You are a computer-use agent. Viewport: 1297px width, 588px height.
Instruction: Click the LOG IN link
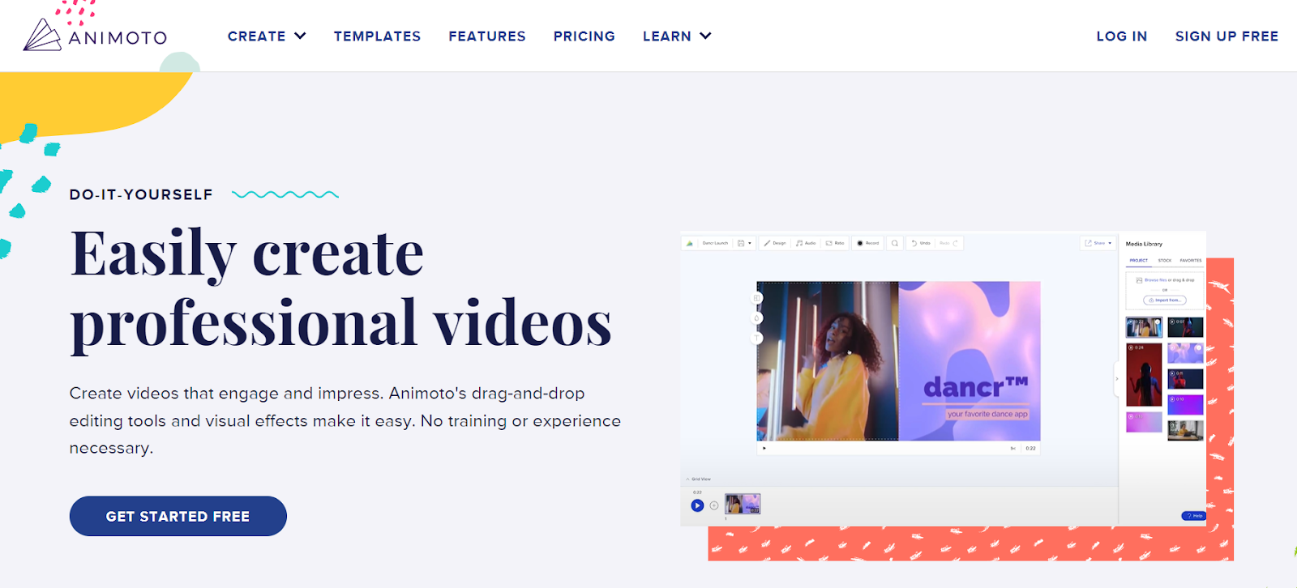click(1122, 36)
